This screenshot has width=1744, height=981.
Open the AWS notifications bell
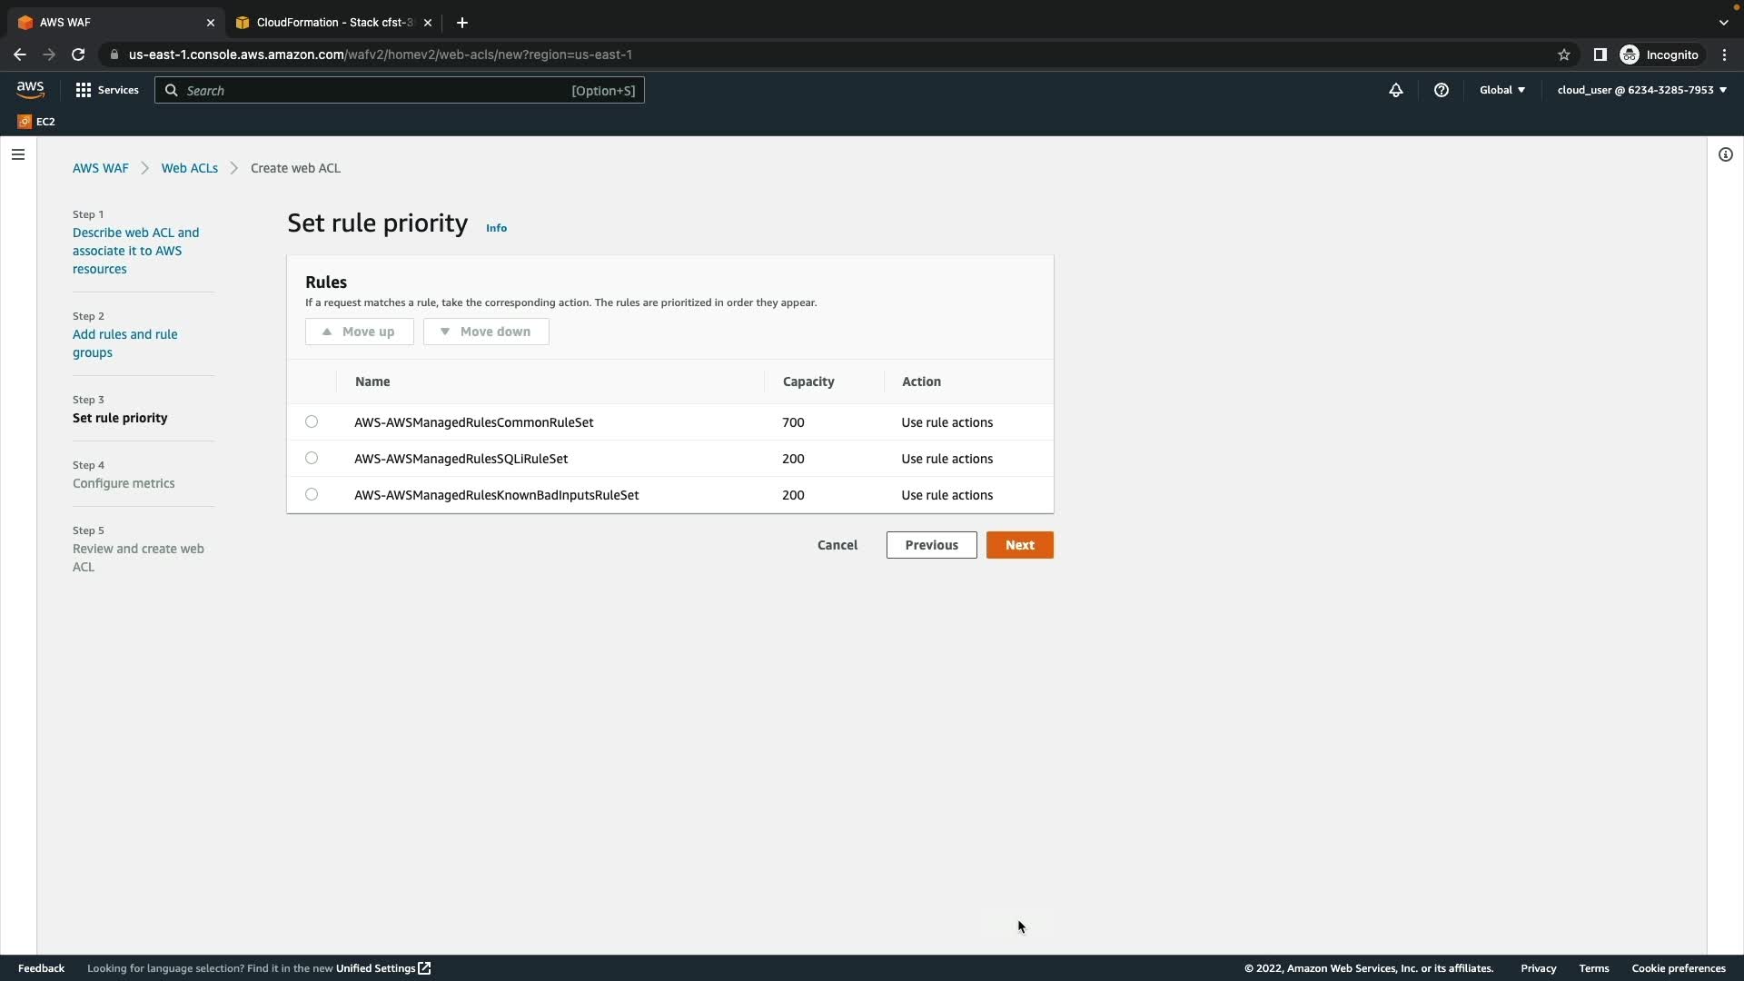point(1395,90)
